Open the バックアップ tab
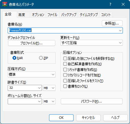This screenshot has width=130, height=124. click(x=69, y=15)
